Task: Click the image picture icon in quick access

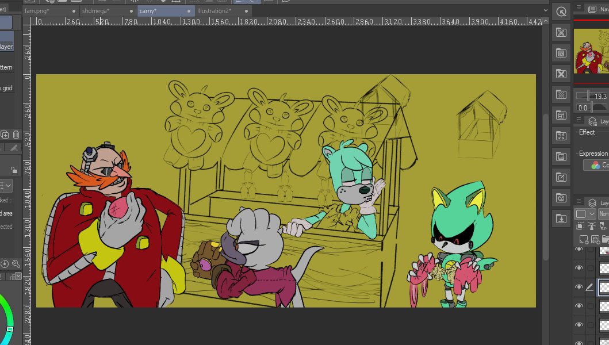Action: tap(561, 156)
